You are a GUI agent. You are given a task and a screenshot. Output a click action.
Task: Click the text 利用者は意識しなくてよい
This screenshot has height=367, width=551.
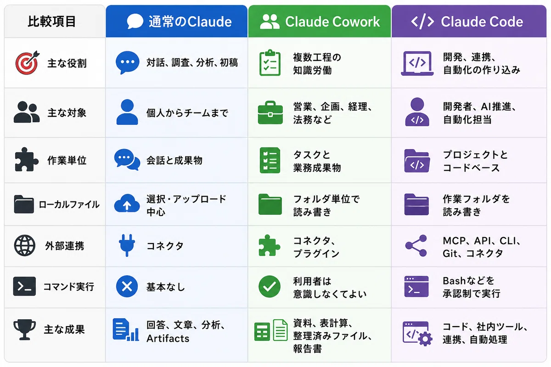(x=330, y=288)
